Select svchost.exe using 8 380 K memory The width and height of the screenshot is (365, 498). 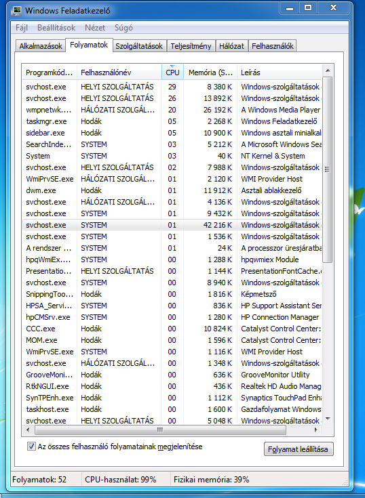172,87
